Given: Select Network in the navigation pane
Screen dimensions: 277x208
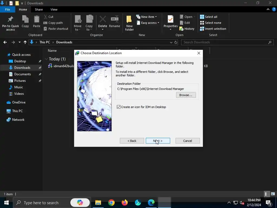Looking at the screenshot, I should coord(18,120).
